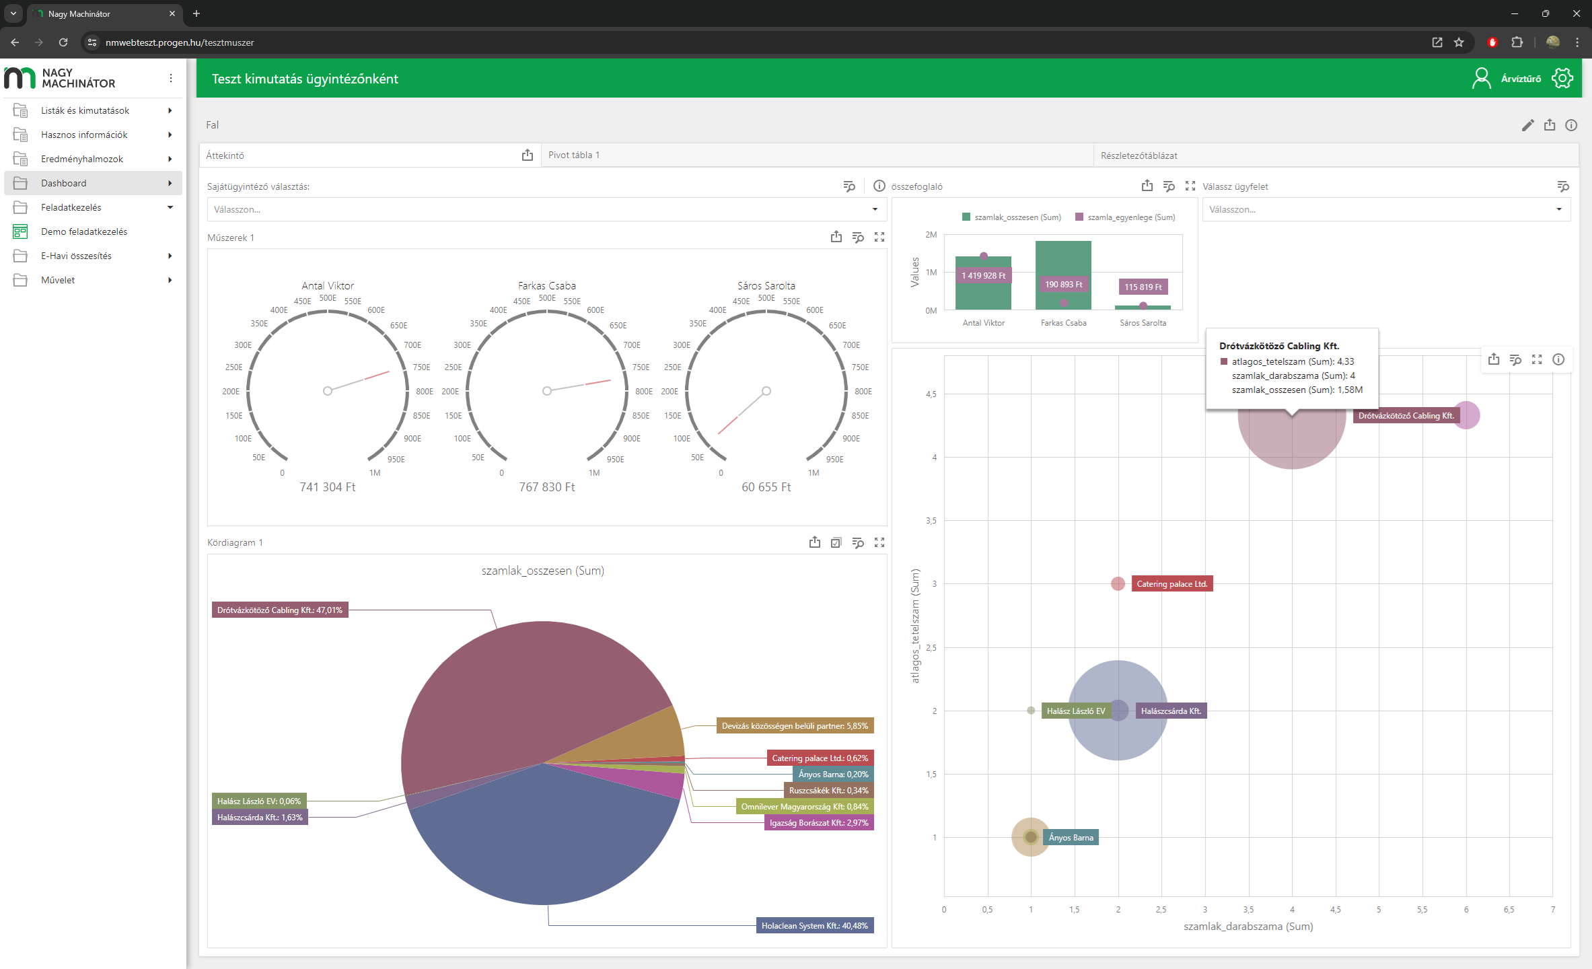This screenshot has width=1592, height=969.
Task: Open the Válassz ügyfelet dropdown
Action: pos(1385,209)
